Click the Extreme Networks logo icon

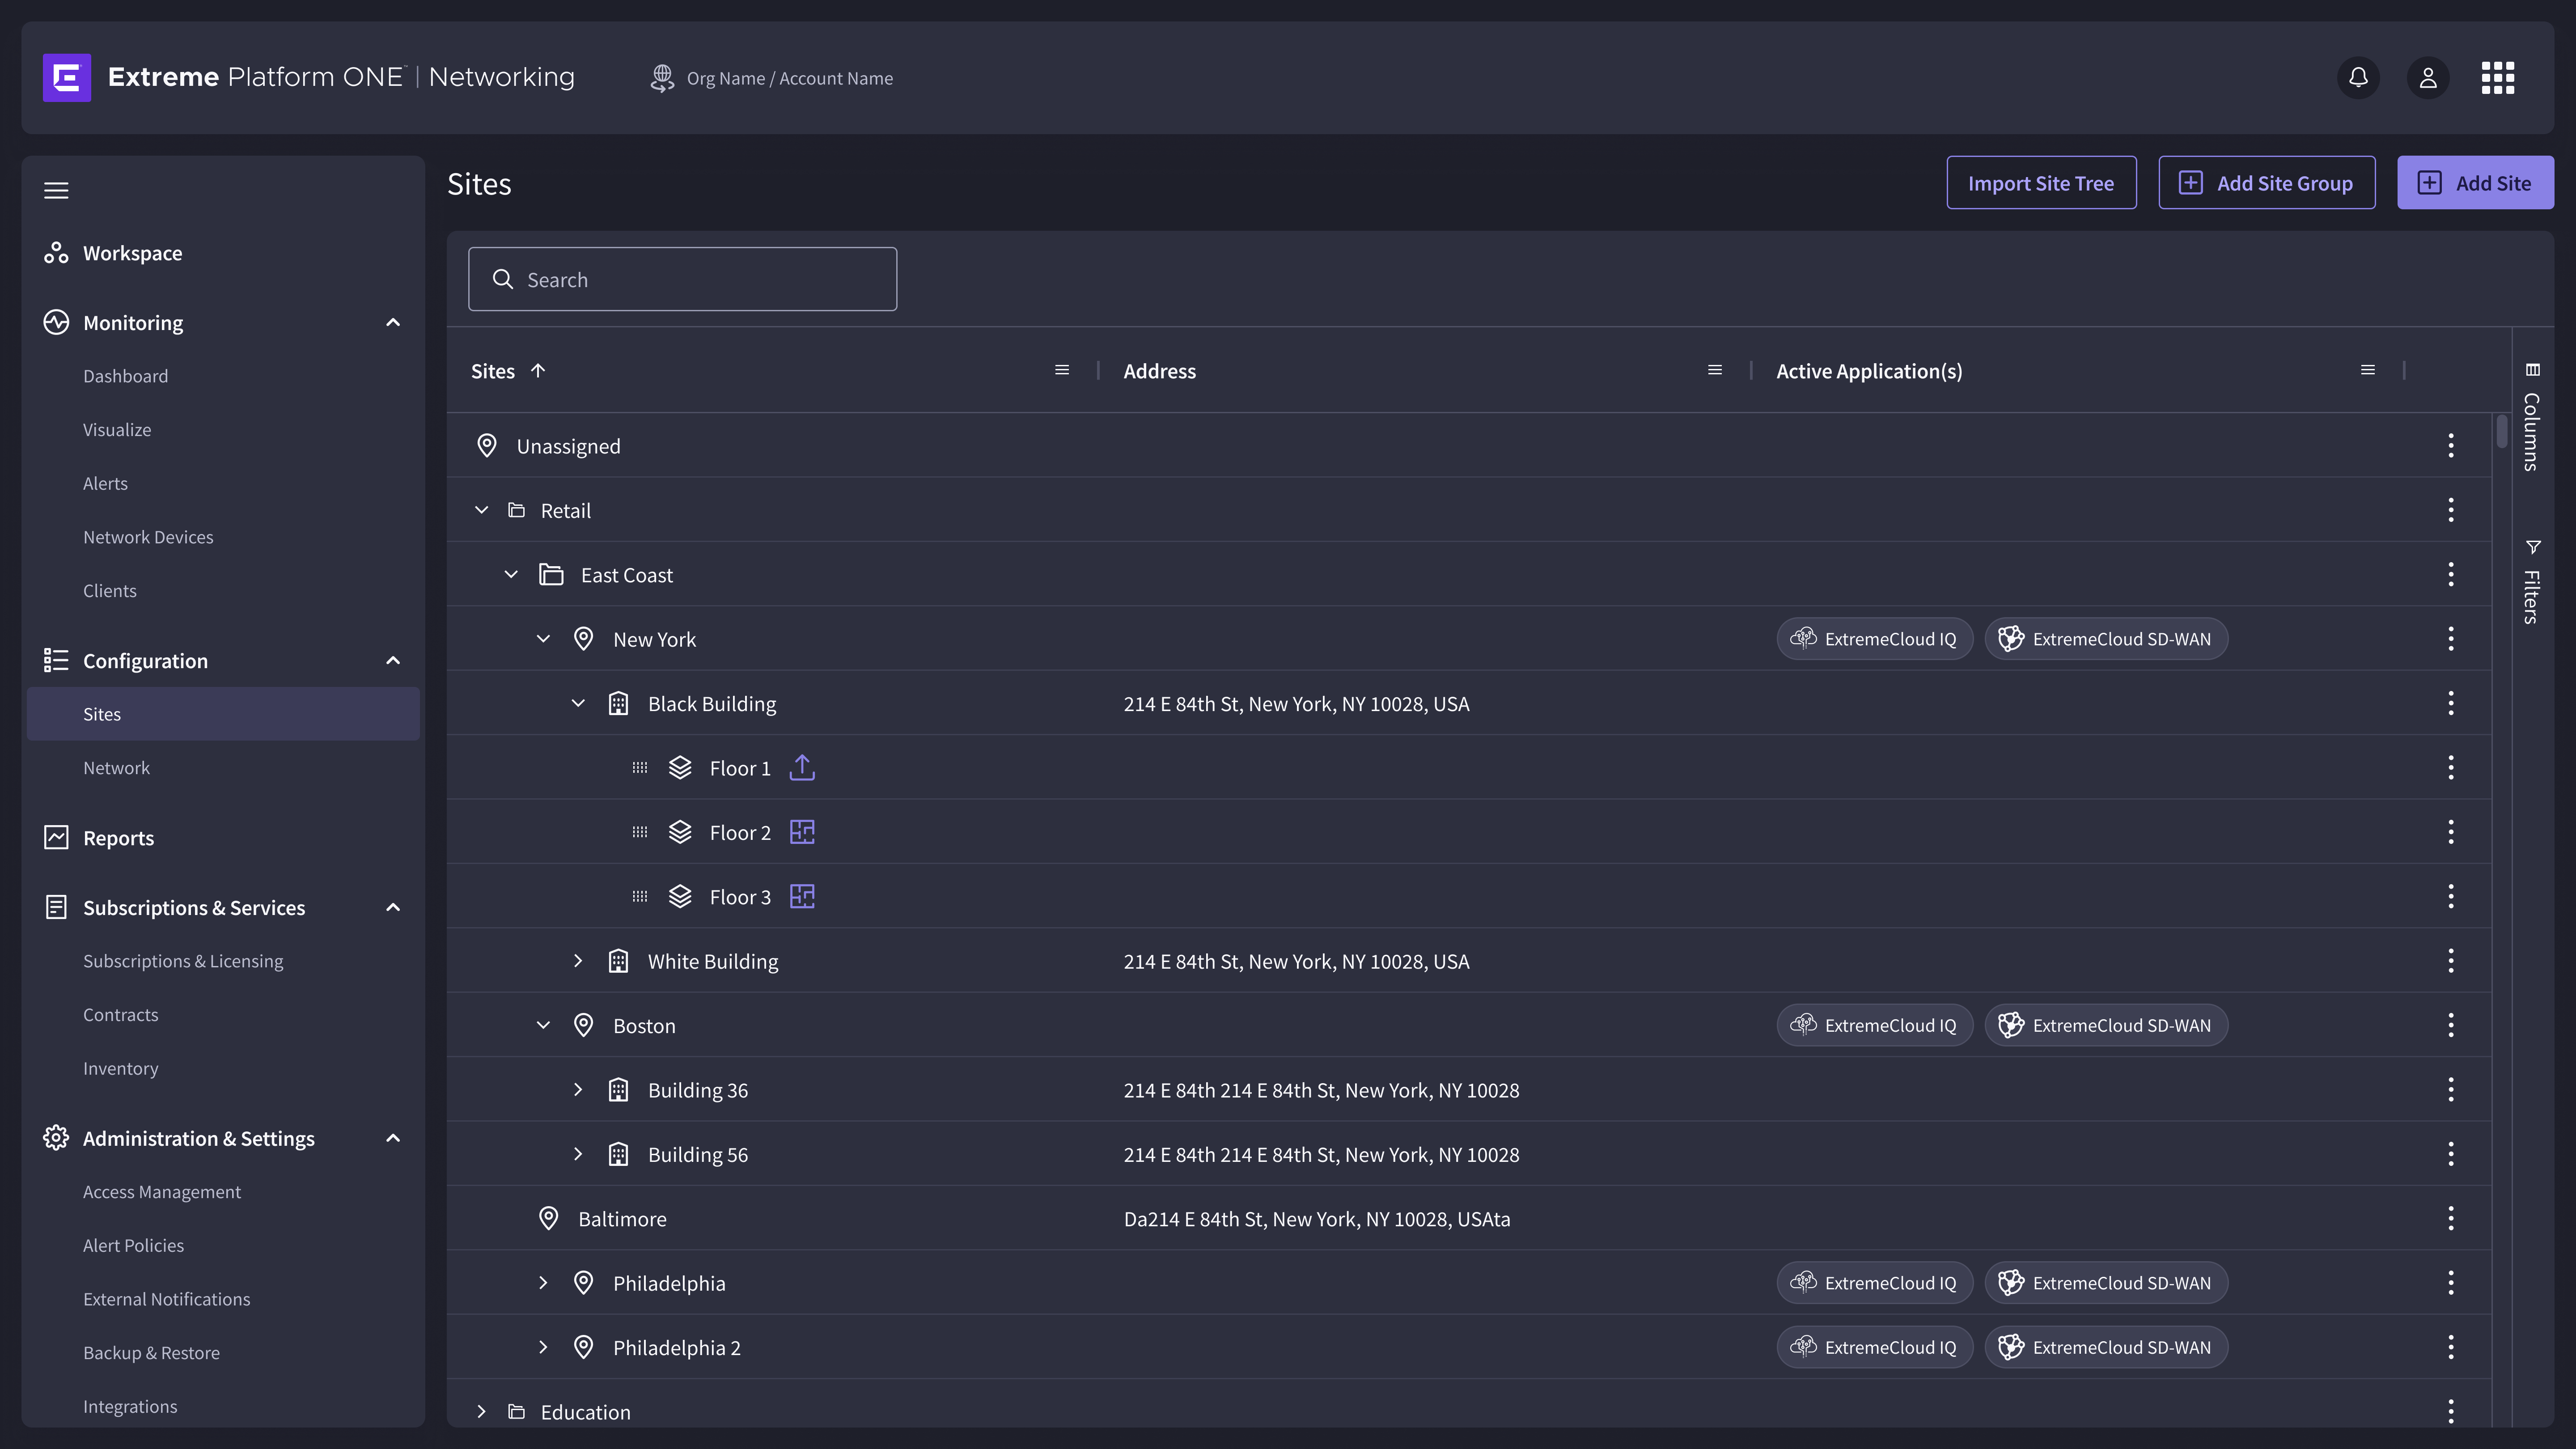(x=67, y=77)
